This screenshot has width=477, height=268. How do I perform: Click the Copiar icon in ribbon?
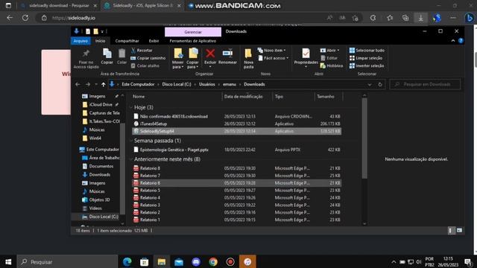coord(107,57)
